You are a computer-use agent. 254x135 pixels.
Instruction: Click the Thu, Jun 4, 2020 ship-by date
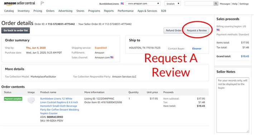click(36, 48)
